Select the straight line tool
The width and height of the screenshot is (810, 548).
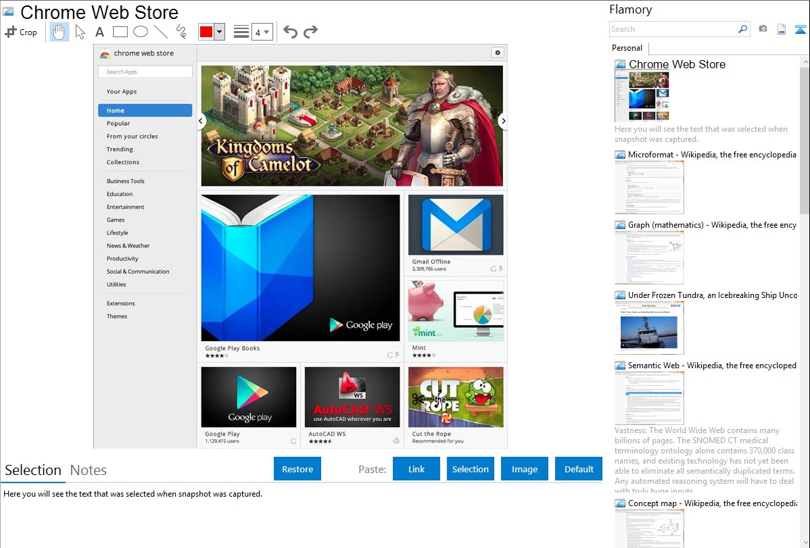(x=161, y=32)
